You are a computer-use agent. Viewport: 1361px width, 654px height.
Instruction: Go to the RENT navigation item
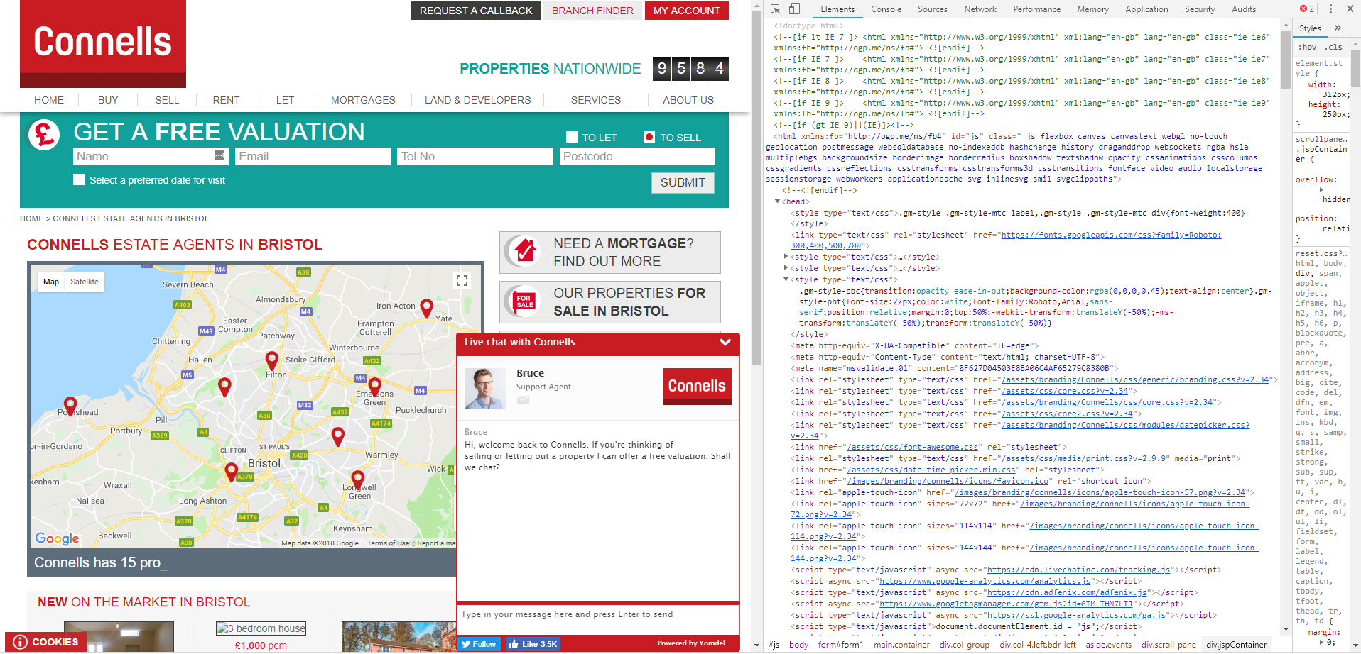click(x=226, y=100)
